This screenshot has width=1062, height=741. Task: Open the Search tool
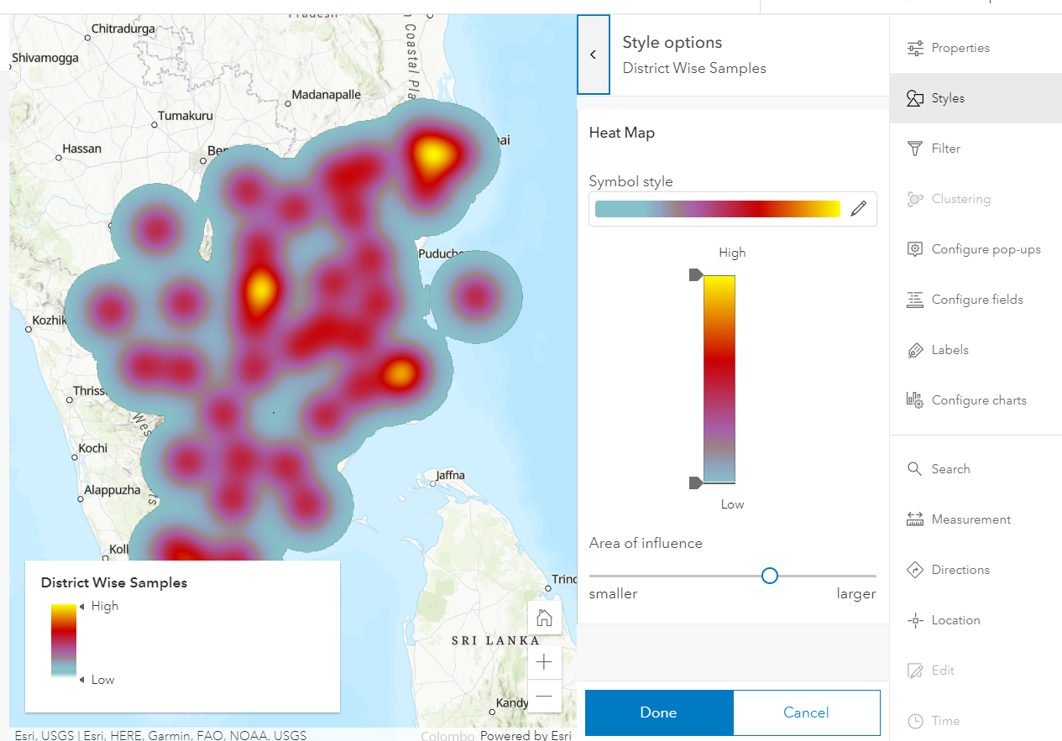pyautogui.click(x=950, y=468)
